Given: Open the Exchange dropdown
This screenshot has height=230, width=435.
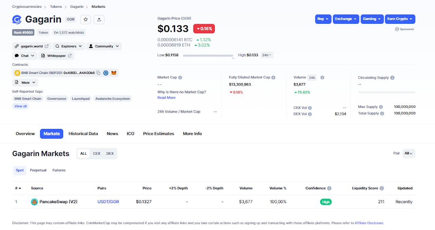Looking at the screenshot, I should [x=346, y=19].
